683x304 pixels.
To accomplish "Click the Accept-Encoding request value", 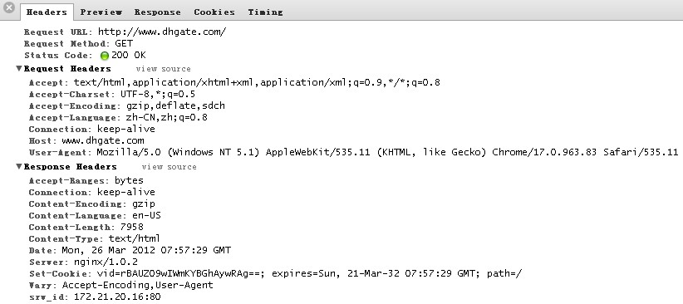I will coord(175,105).
